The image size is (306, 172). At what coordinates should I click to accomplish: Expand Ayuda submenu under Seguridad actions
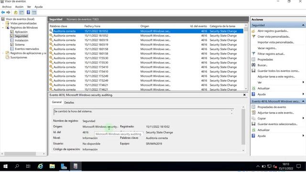(303, 94)
